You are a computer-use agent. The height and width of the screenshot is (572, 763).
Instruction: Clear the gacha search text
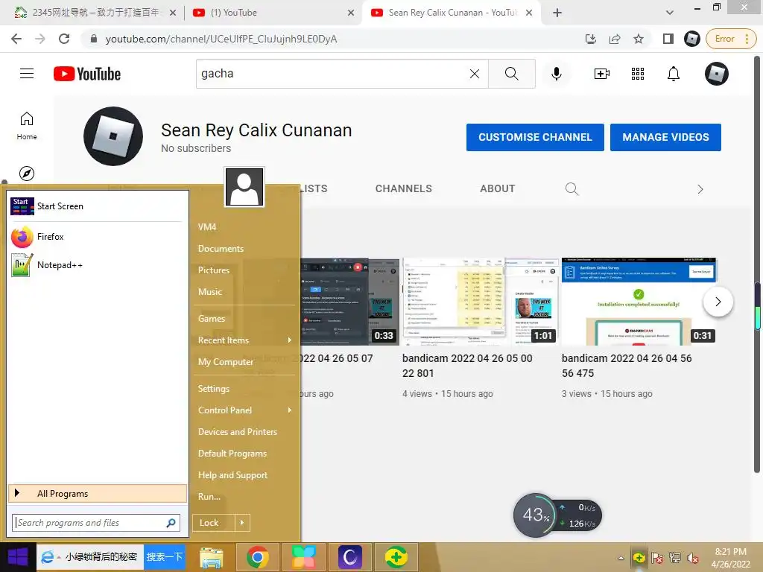click(475, 74)
